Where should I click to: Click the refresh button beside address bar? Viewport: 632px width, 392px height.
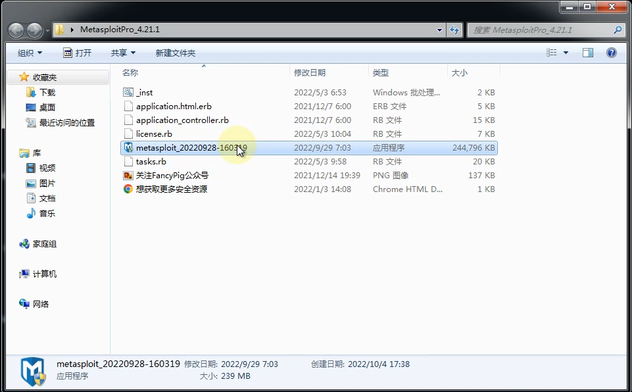[x=454, y=30]
